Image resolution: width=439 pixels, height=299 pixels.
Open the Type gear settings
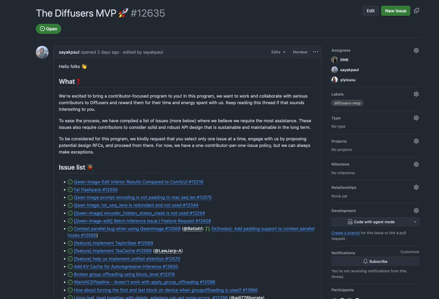pos(416,118)
